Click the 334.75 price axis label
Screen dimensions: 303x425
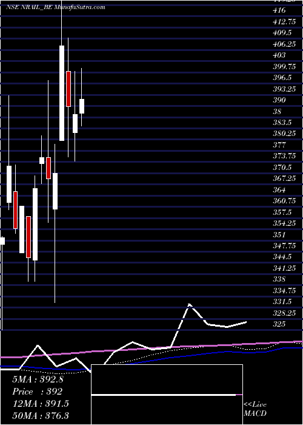coord(284,291)
